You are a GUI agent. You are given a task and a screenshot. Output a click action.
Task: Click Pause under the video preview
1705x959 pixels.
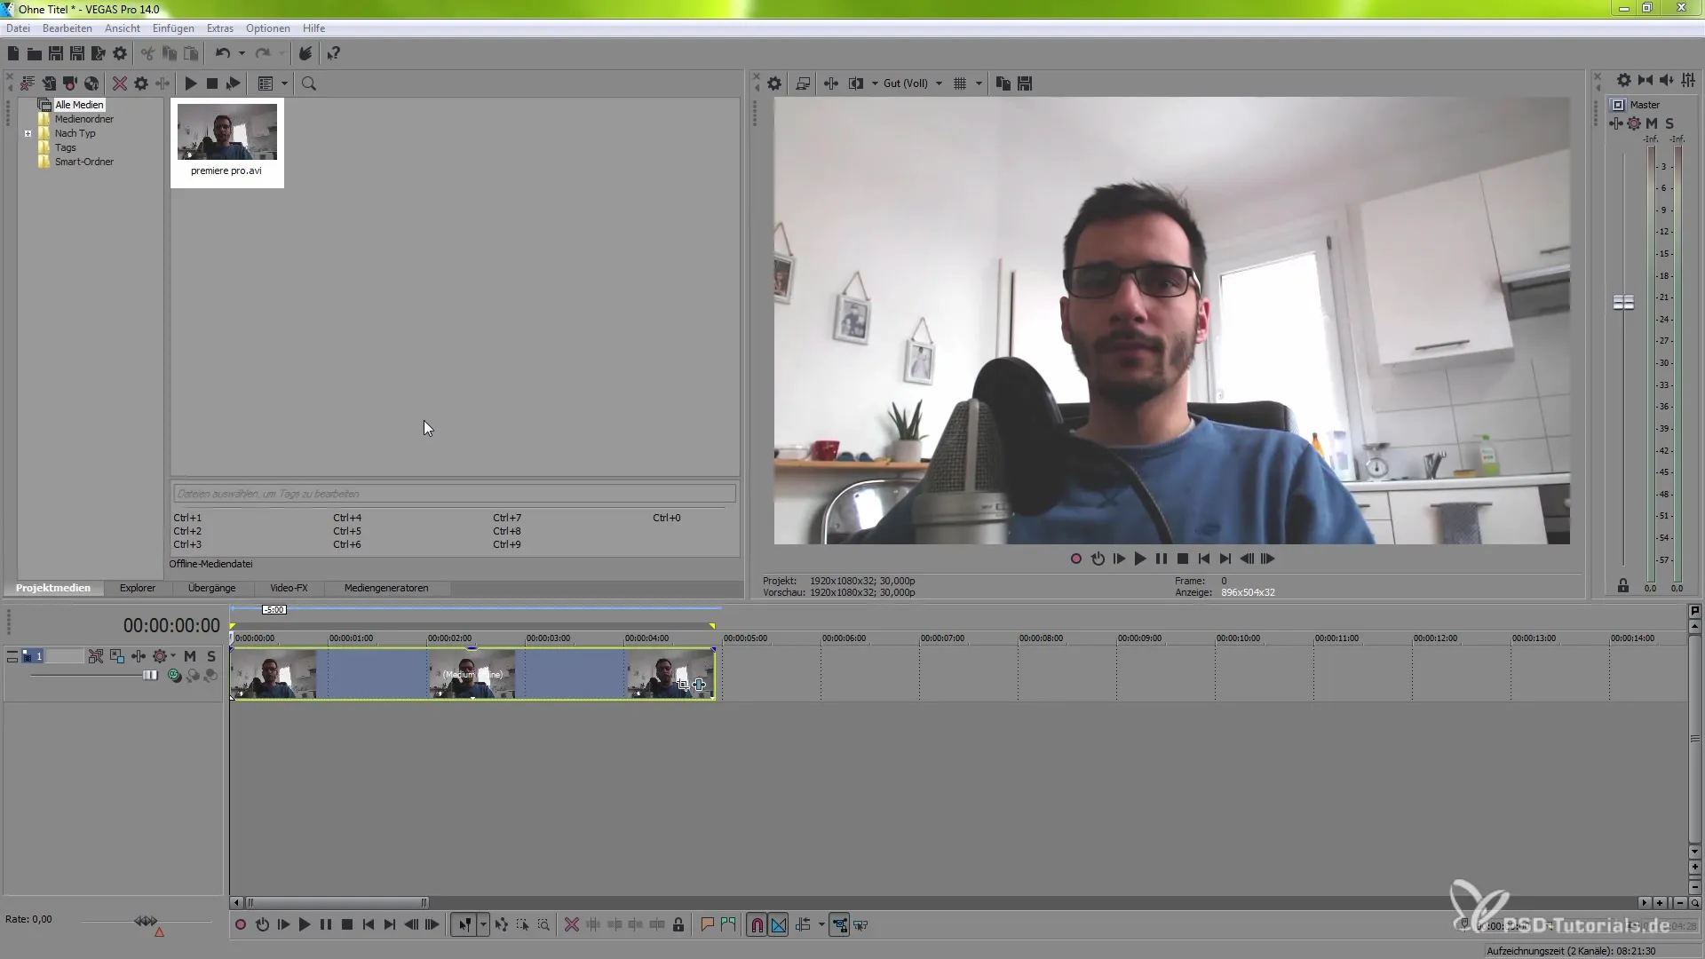tap(1162, 559)
